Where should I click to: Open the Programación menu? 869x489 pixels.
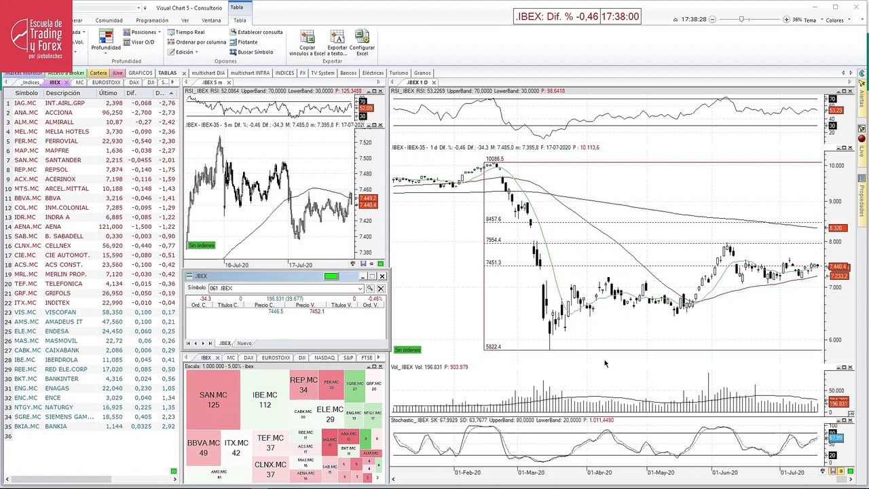pyautogui.click(x=152, y=20)
